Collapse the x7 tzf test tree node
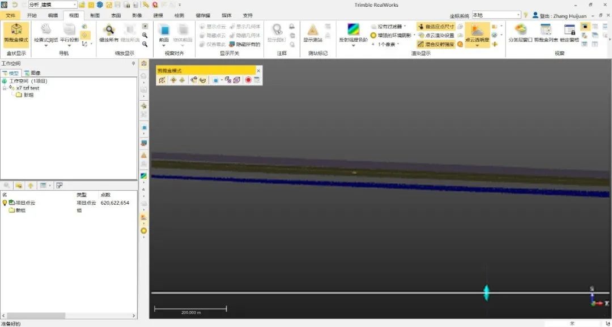 tap(5, 88)
